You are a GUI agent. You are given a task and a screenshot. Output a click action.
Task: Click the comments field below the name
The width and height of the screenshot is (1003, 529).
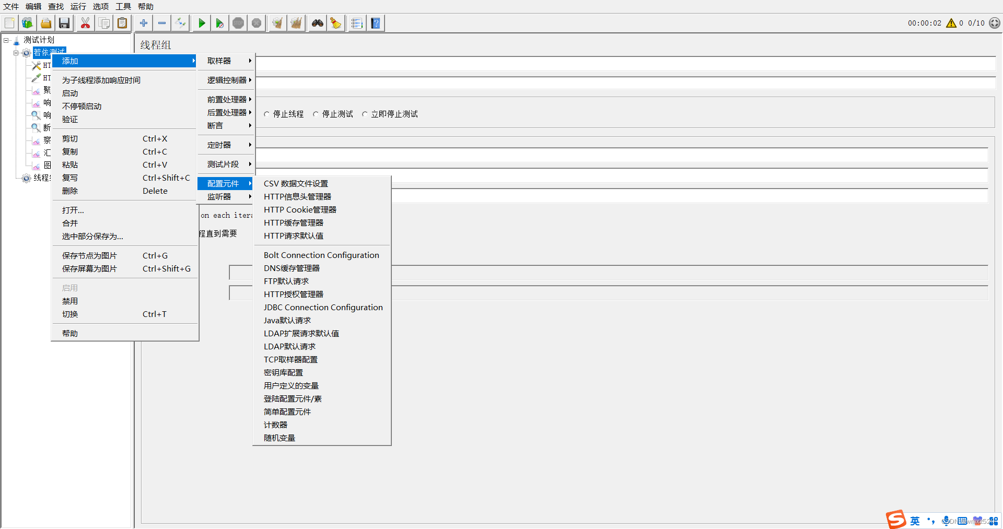pos(625,83)
